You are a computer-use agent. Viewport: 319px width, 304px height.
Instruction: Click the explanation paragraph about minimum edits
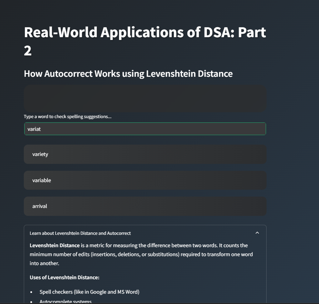pyautogui.click(x=145, y=254)
